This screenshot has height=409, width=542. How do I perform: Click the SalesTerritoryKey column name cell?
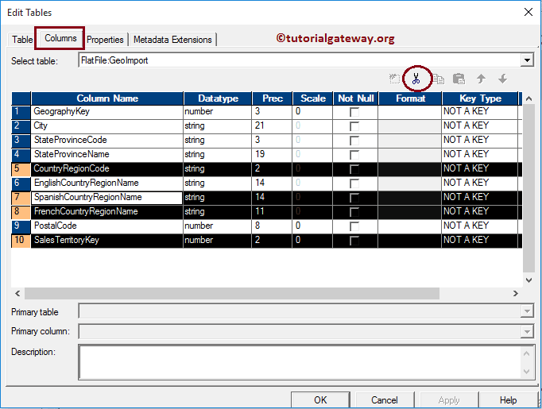point(107,241)
